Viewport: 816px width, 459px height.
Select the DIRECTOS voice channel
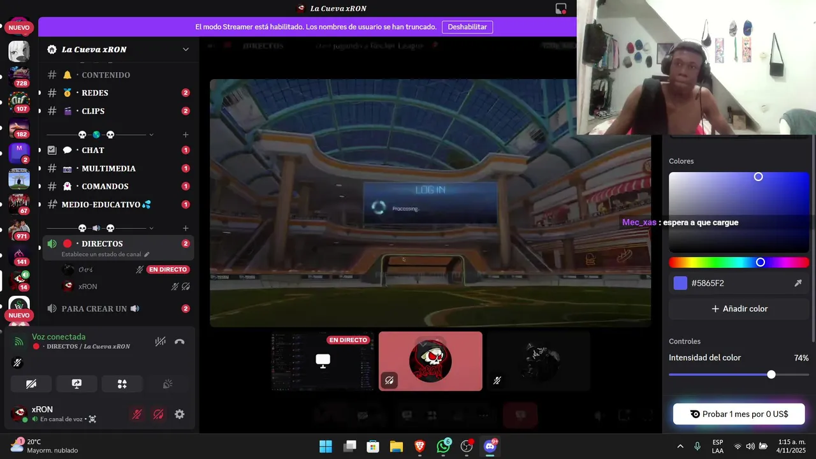coord(118,247)
